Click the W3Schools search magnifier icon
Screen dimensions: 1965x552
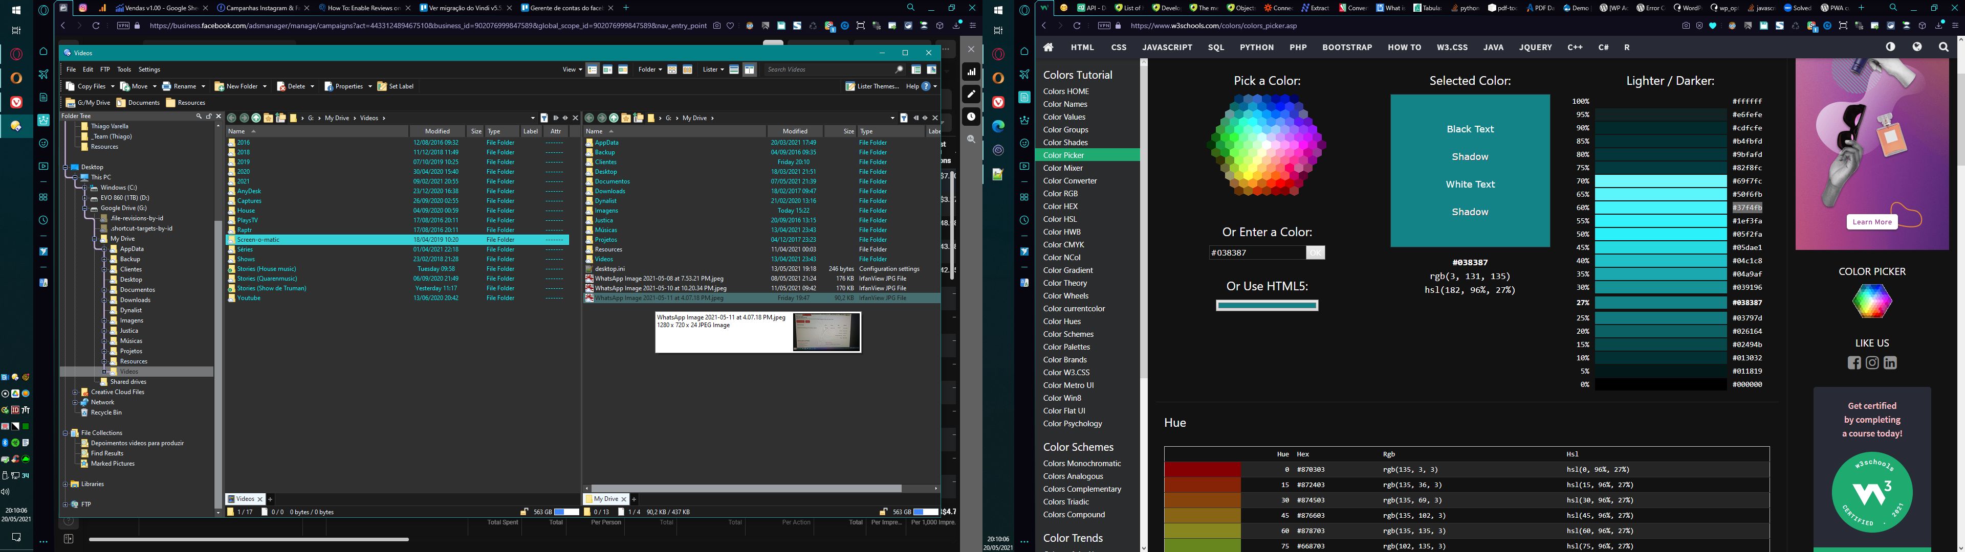pos(1943,47)
